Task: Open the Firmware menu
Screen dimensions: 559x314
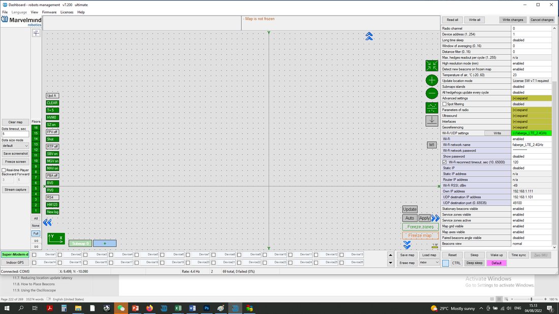Action: [x=49, y=12]
